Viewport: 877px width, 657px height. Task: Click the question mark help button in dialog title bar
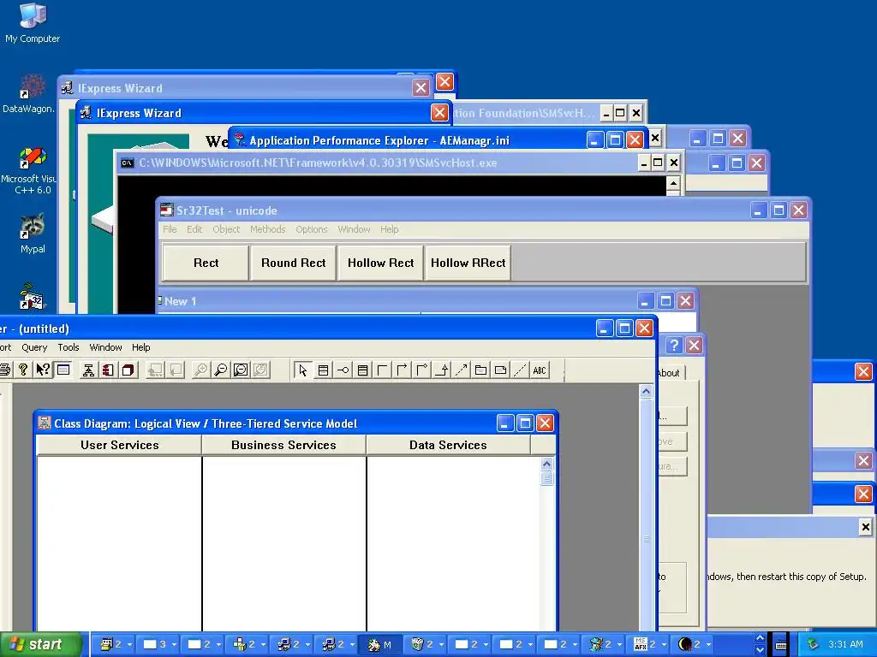[674, 346]
